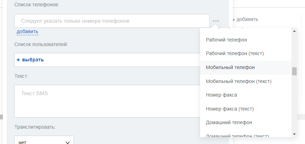Click the добавить link under phone field

(27, 31)
